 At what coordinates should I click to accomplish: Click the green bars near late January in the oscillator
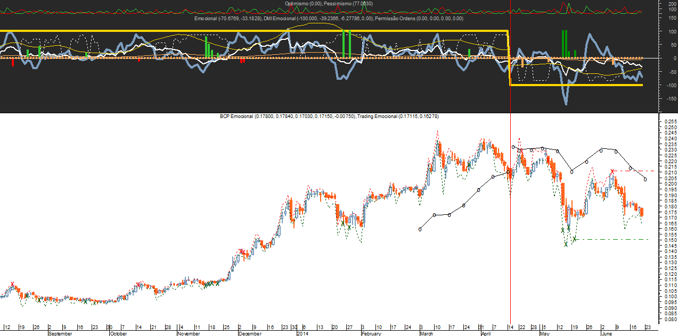click(346, 44)
